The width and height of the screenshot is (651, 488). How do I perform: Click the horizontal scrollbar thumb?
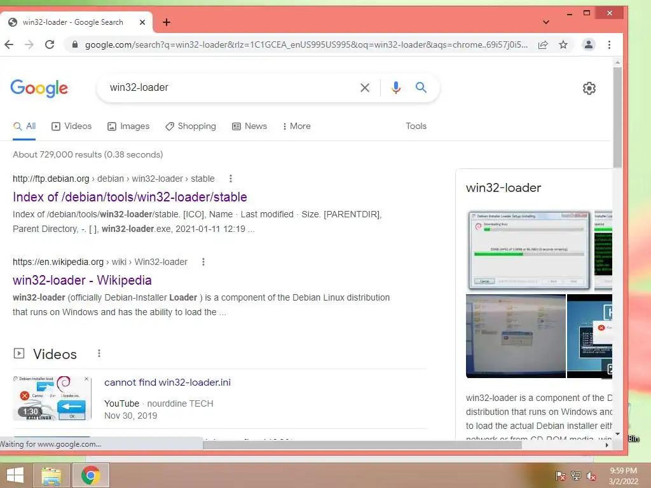362,445
